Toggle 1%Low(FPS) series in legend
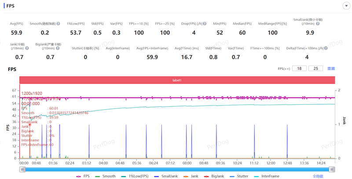Viewport: 352px width, 179px height. [x=134, y=176]
